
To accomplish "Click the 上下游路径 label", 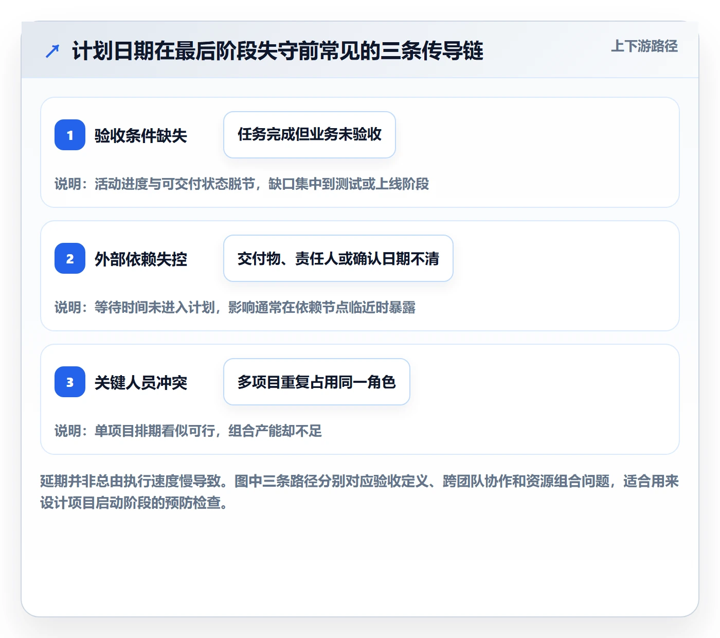I will (644, 46).
